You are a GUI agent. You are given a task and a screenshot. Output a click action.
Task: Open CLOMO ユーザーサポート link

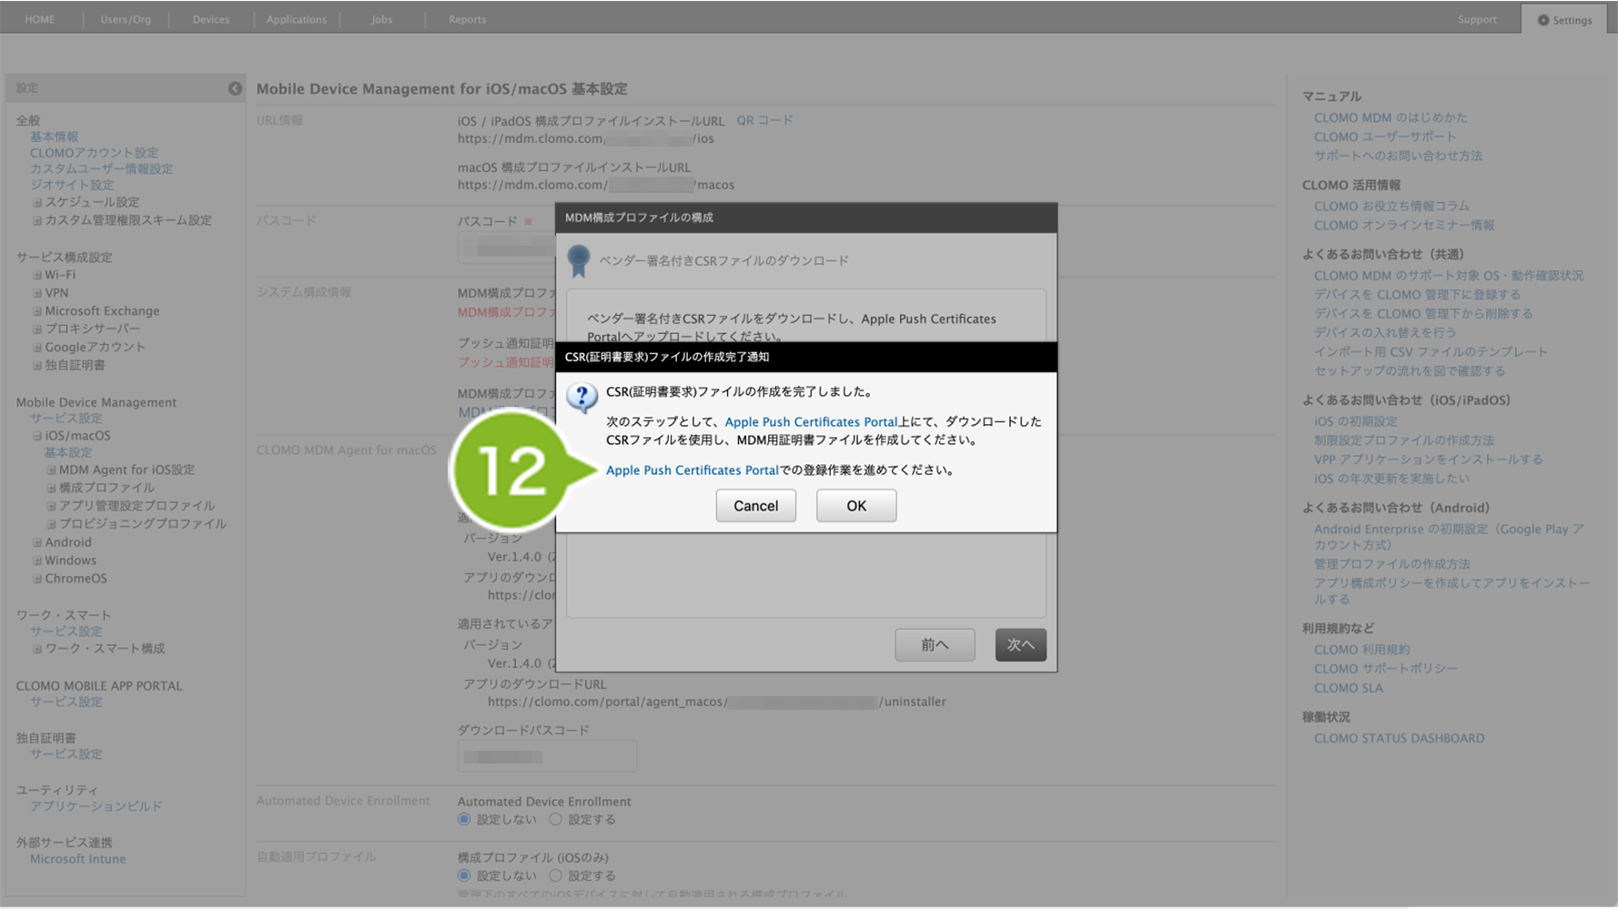1385,136
